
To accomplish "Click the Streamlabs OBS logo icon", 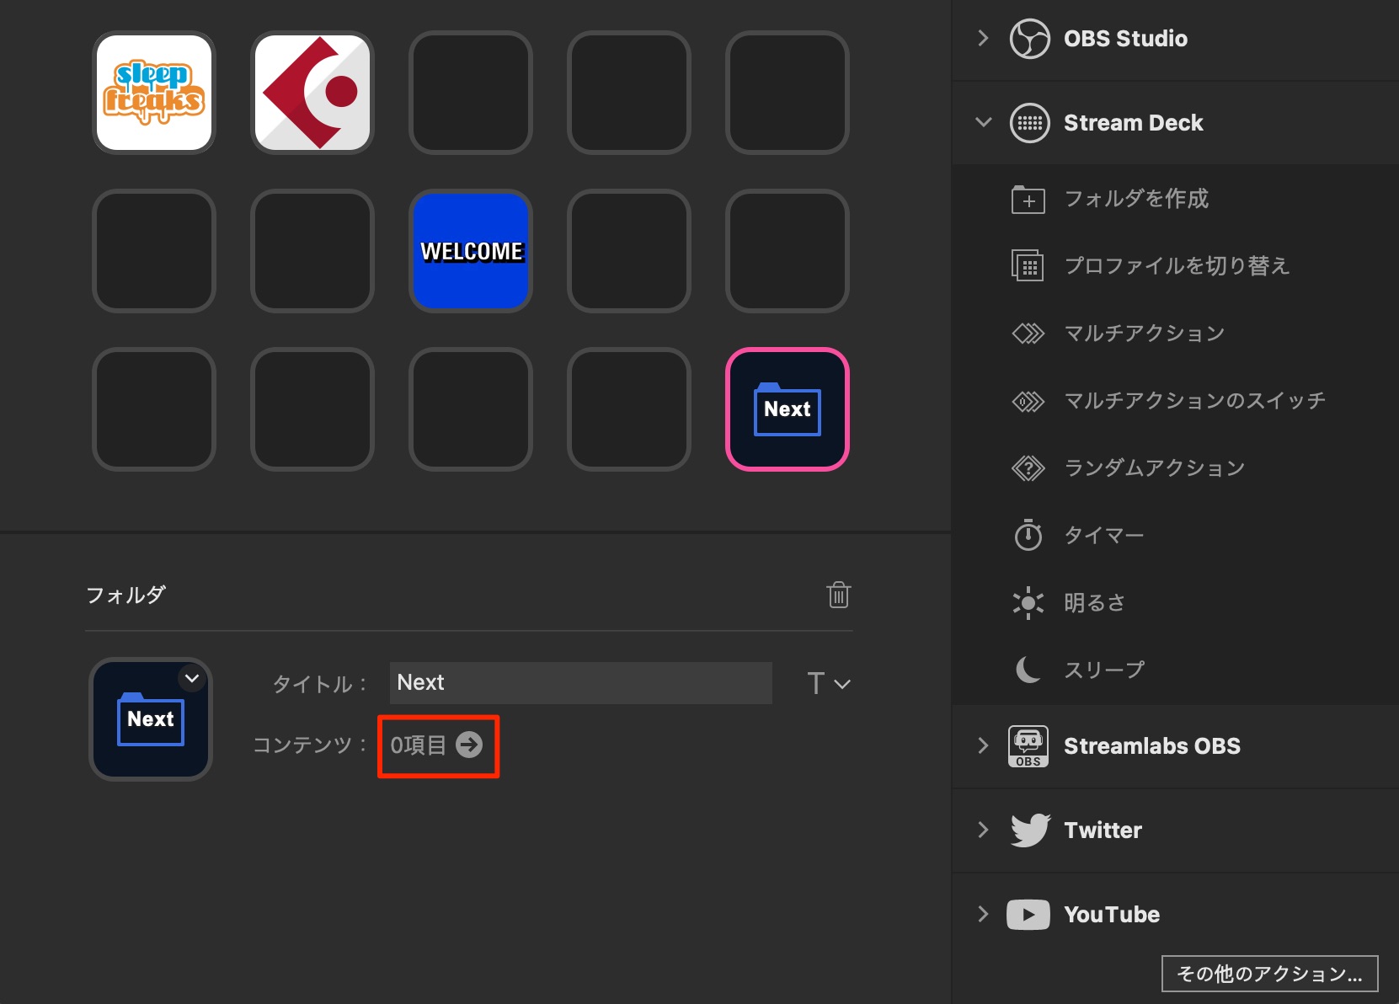I will 1028,746.
